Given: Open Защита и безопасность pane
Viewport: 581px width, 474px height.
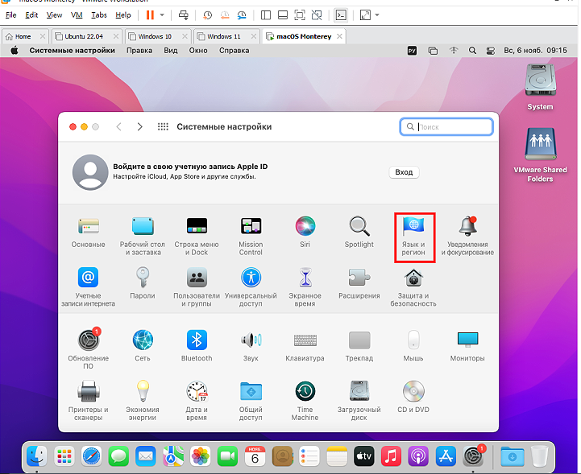Looking at the screenshot, I should (x=413, y=287).
